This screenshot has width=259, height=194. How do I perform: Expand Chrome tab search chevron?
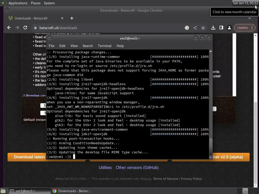pos(250,18)
